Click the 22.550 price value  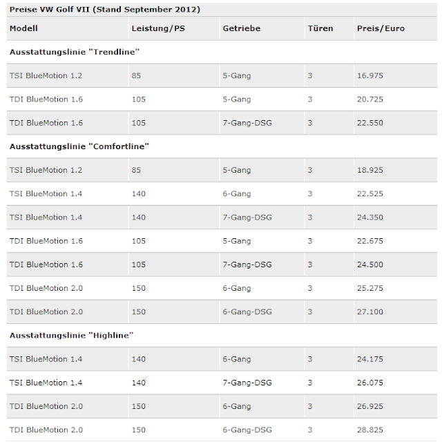click(x=370, y=123)
